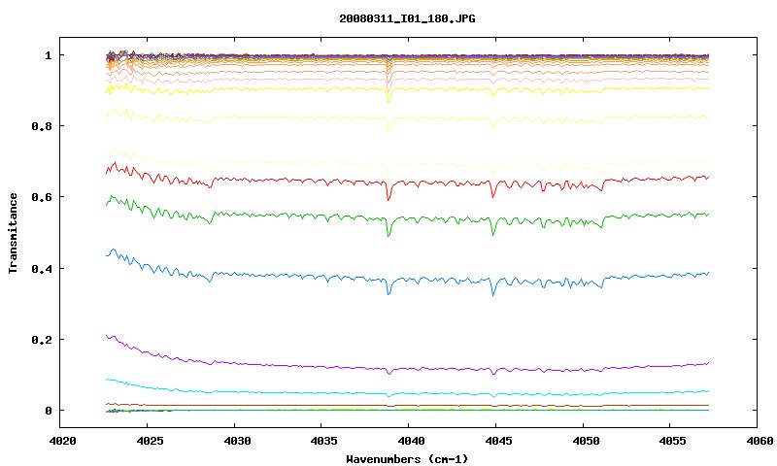Click the Wavenumbers (cm-1) x-axis label
Screen dimensions: 777x466
click(407, 459)
